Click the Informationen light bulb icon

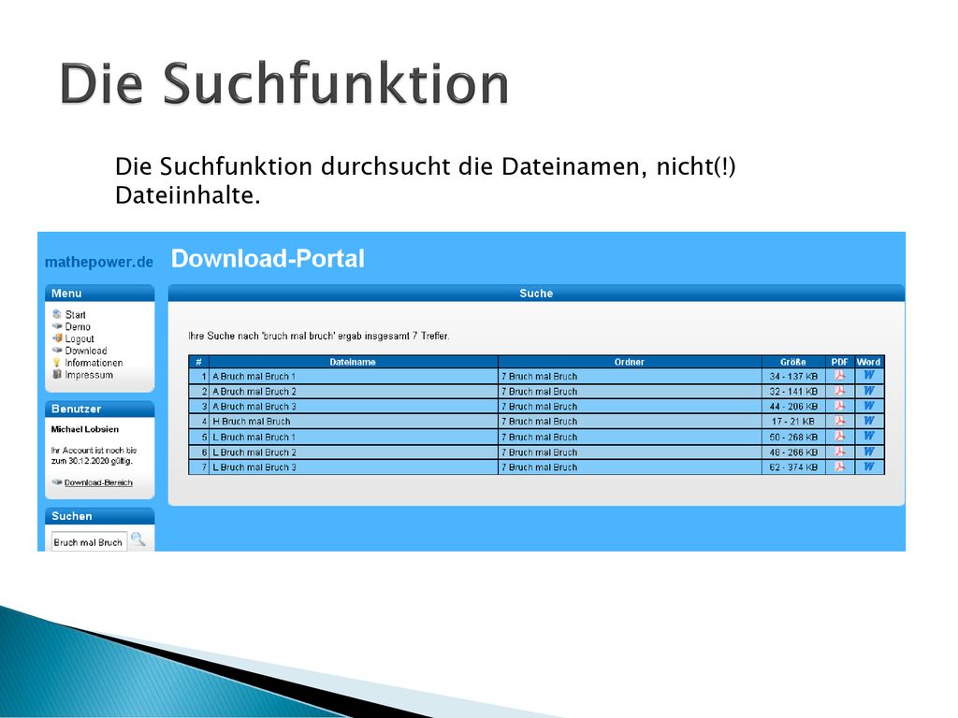(x=57, y=362)
